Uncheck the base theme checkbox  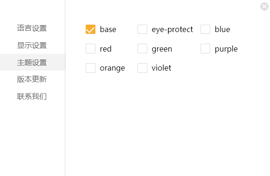(x=90, y=29)
